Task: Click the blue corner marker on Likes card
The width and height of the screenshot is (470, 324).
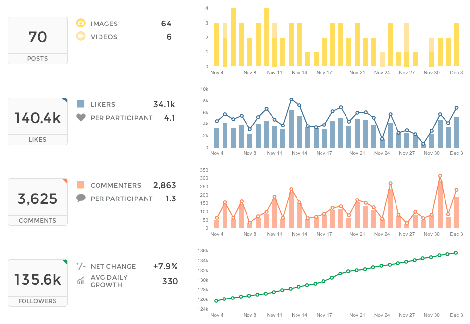Action: (x=65, y=100)
